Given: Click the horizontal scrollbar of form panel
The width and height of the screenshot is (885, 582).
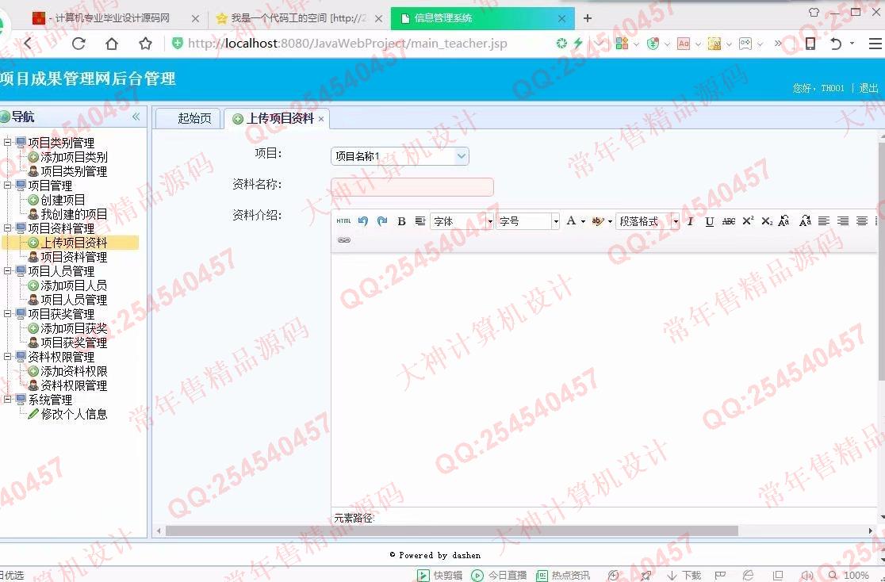Looking at the screenshot, I should 451,530.
